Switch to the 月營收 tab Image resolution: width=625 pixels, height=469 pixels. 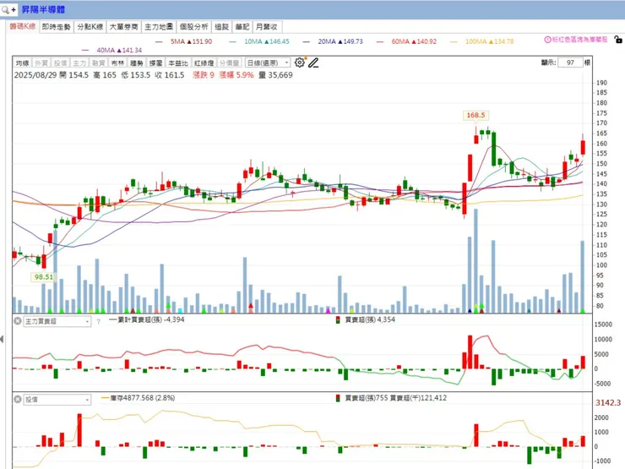pyautogui.click(x=267, y=27)
